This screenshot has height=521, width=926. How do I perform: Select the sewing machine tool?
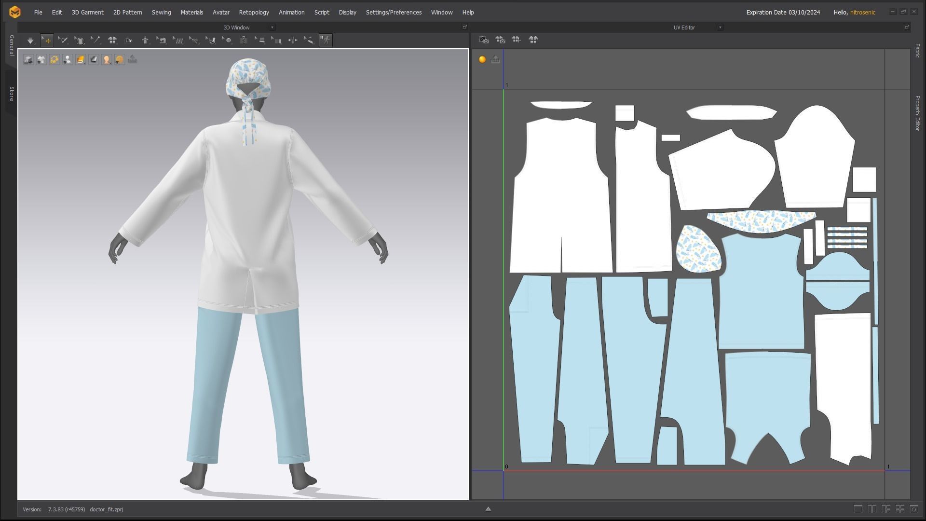click(x=162, y=41)
